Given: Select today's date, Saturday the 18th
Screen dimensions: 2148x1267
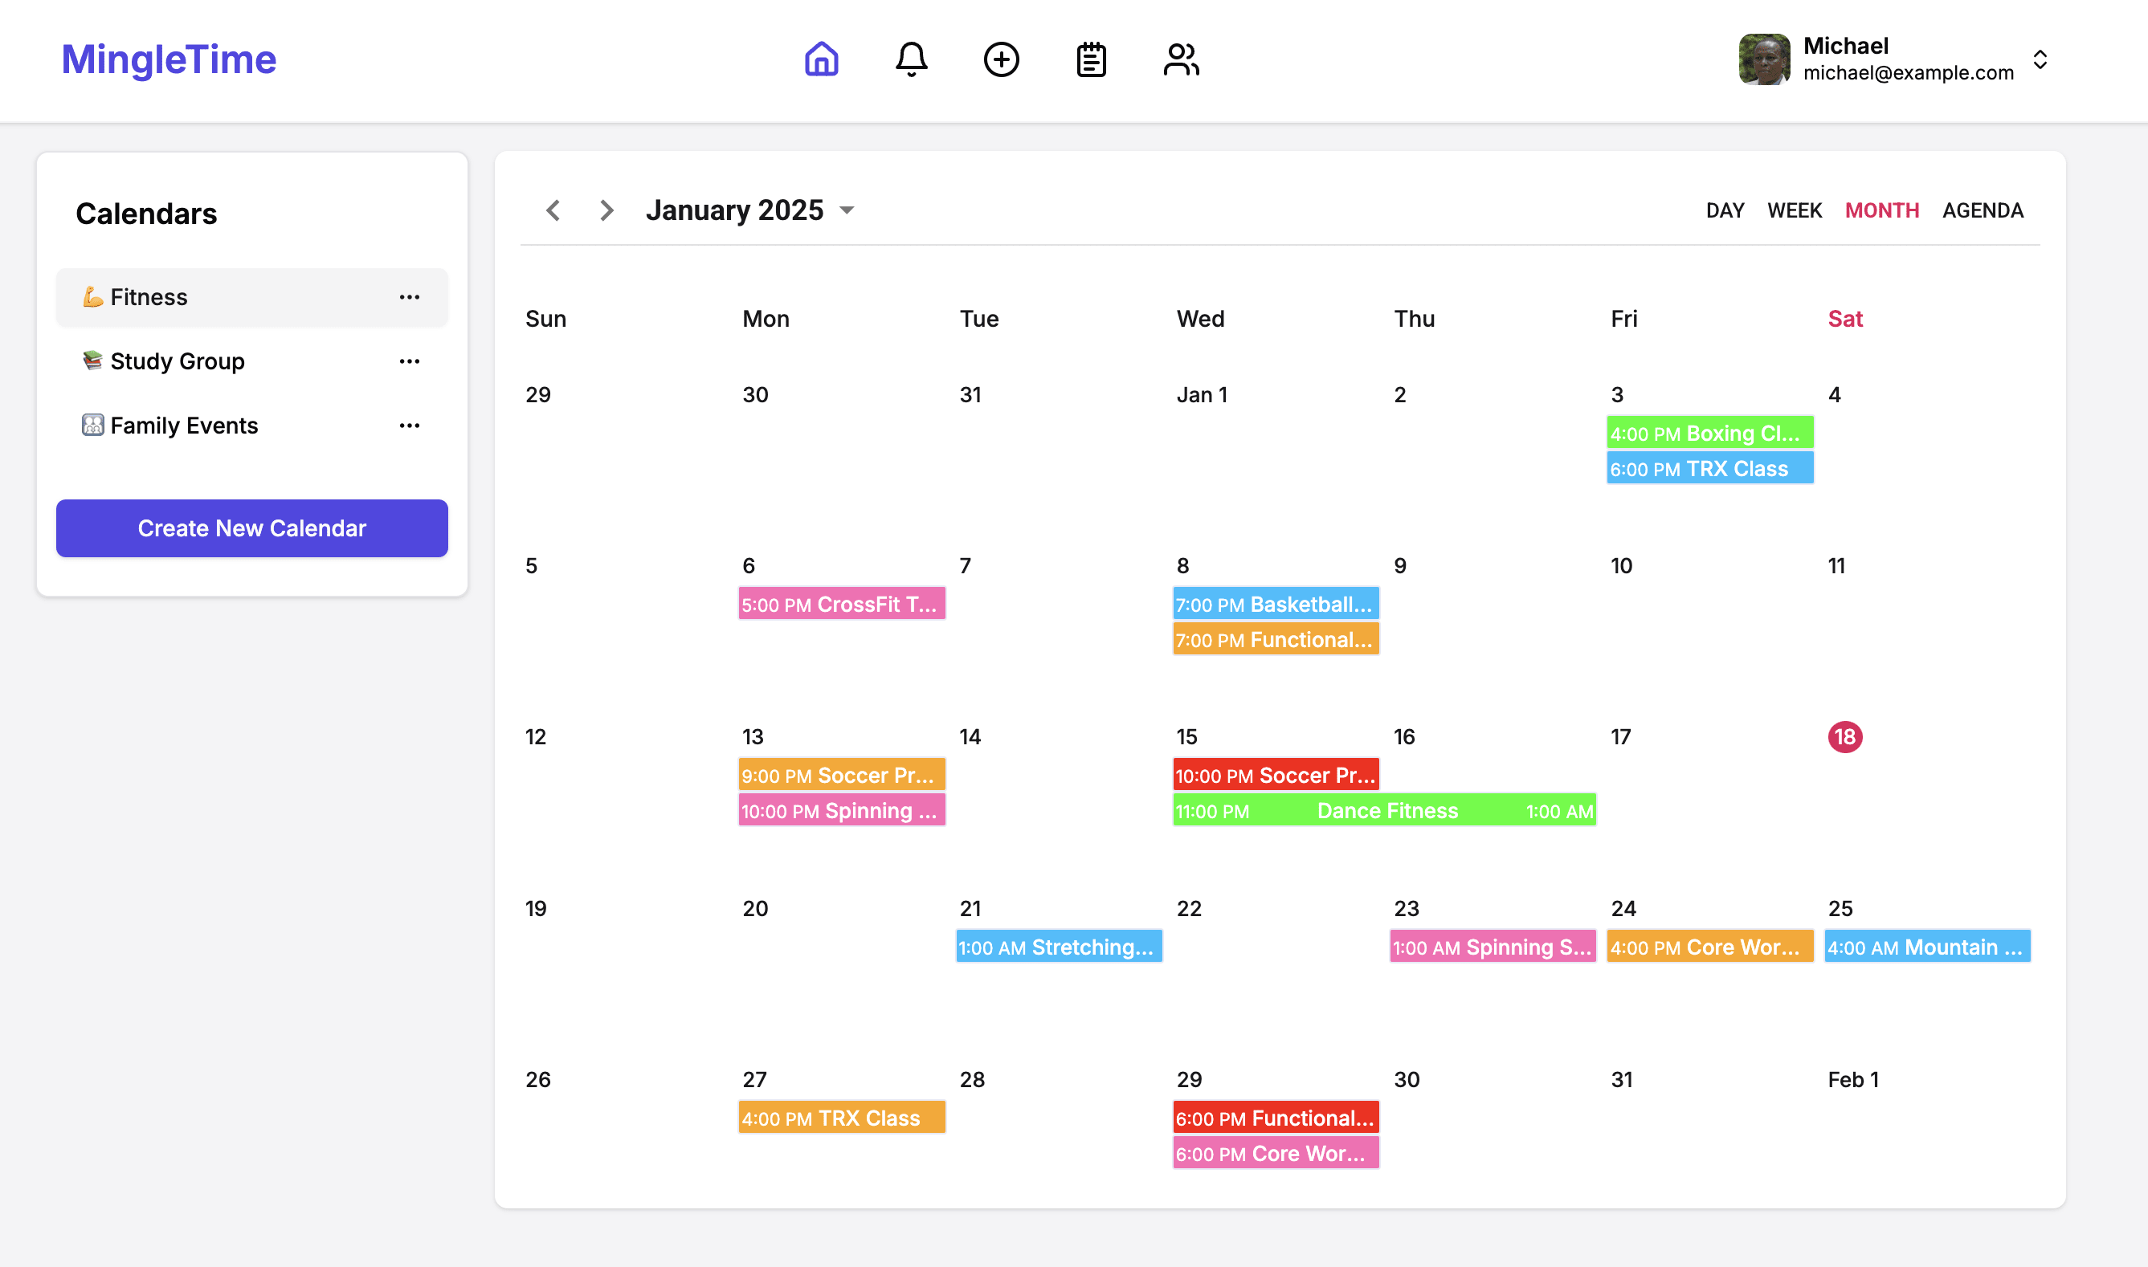Looking at the screenshot, I should pyautogui.click(x=1846, y=736).
